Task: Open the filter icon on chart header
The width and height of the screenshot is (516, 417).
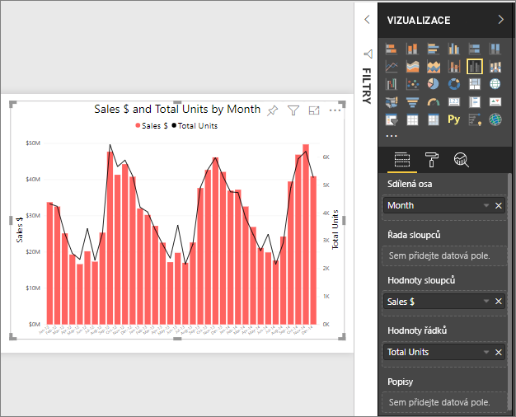Action: pyautogui.click(x=293, y=110)
